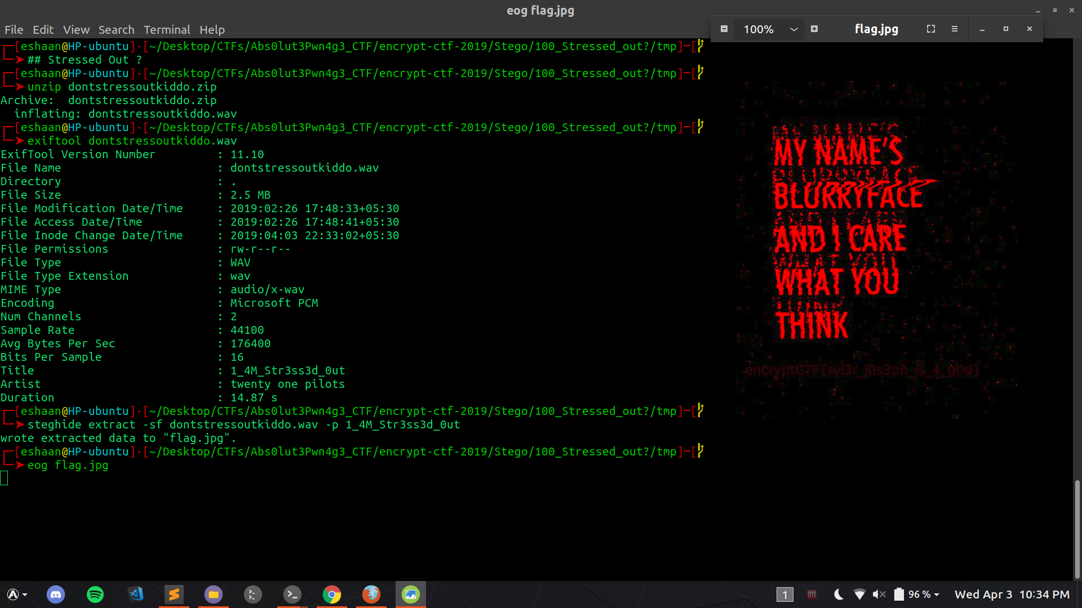Open the Edit menu
1082x608 pixels.
[43, 30]
